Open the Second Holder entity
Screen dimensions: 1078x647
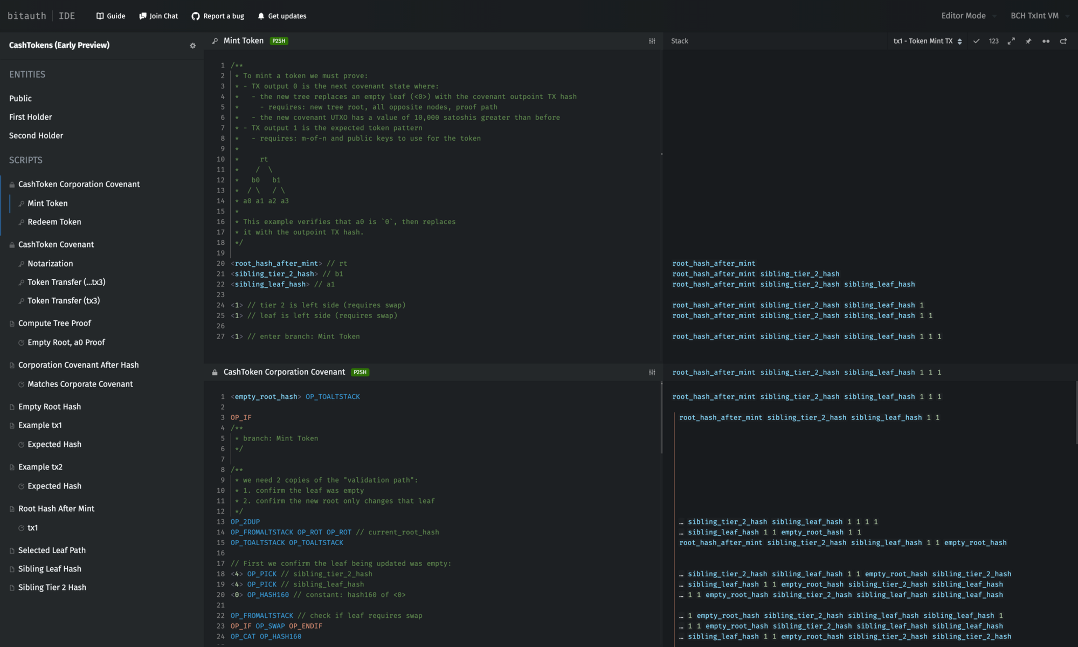click(x=36, y=135)
